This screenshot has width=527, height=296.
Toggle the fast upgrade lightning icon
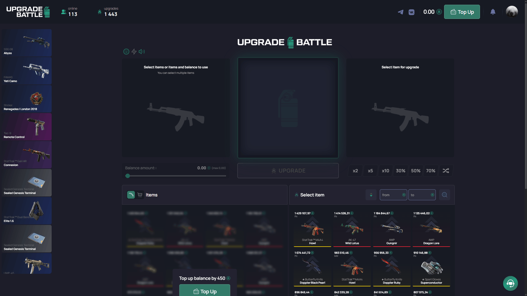[134, 52]
